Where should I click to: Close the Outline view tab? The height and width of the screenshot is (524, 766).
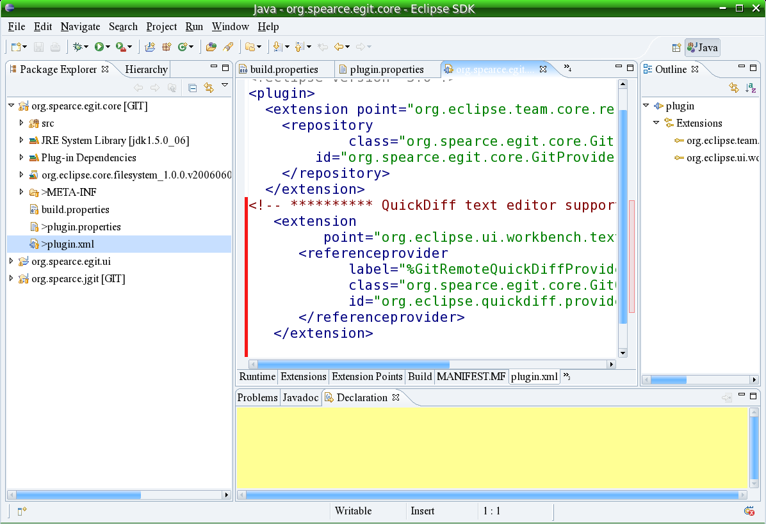pos(695,69)
